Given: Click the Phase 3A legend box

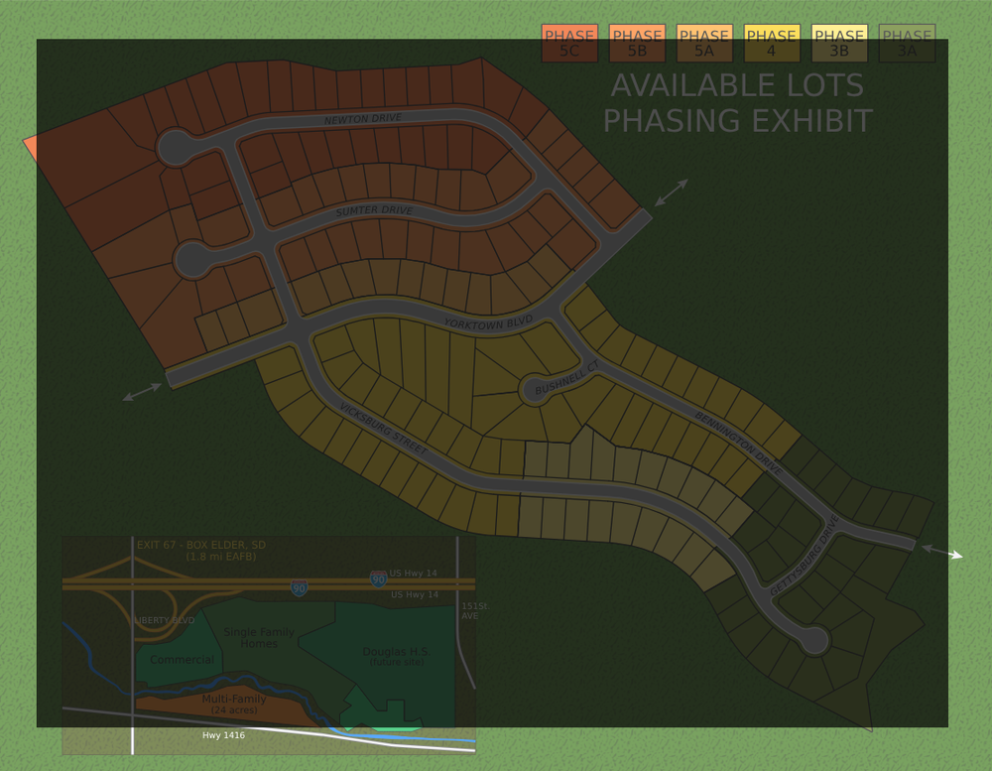Looking at the screenshot, I should tap(907, 43).
